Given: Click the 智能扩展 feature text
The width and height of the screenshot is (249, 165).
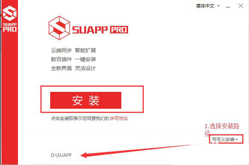Looking at the screenshot, I should tap(85, 50).
